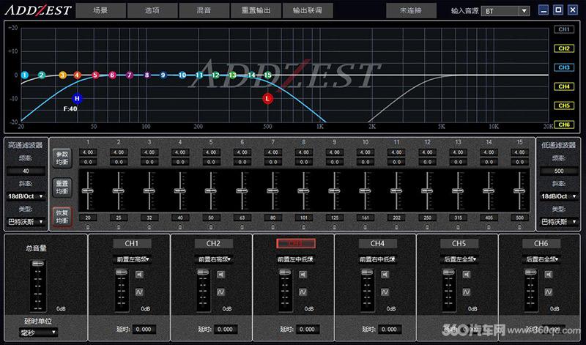The image size is (586, 345).
Task: Open high-pass filter slope 18dB/Oct dropdown
Action: [26, 196]
